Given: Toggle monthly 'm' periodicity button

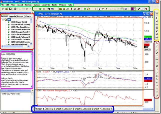Looking at the screenshot, I should [106, 9].
